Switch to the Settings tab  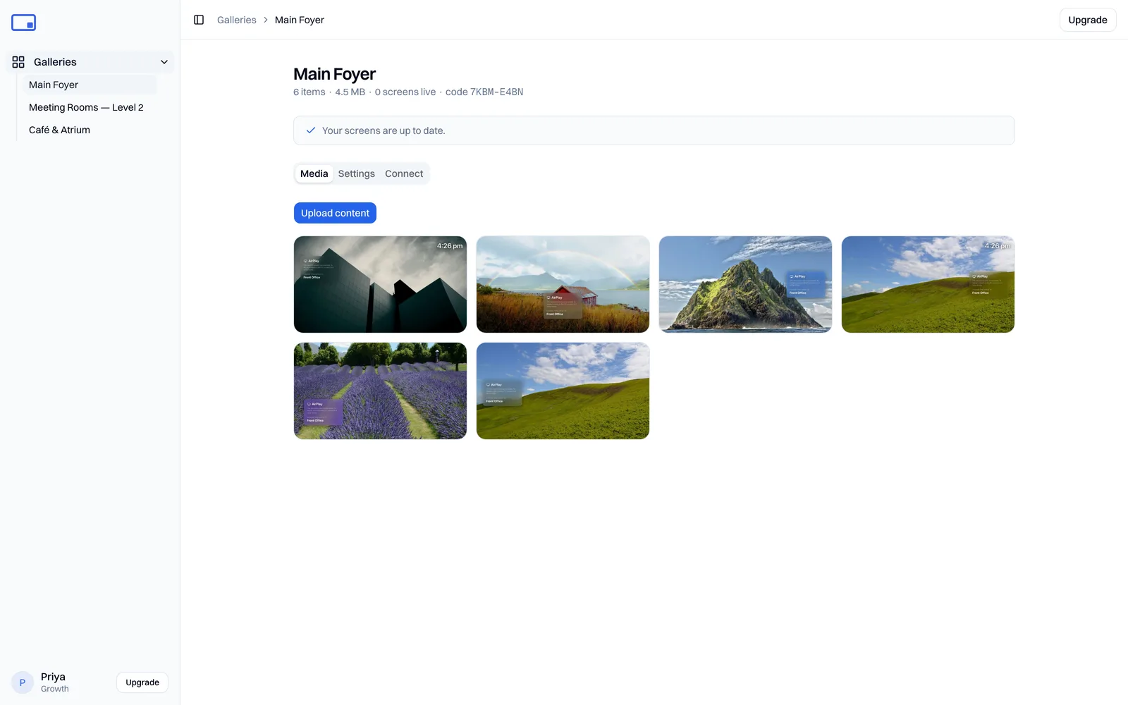[x=357, y=173]
